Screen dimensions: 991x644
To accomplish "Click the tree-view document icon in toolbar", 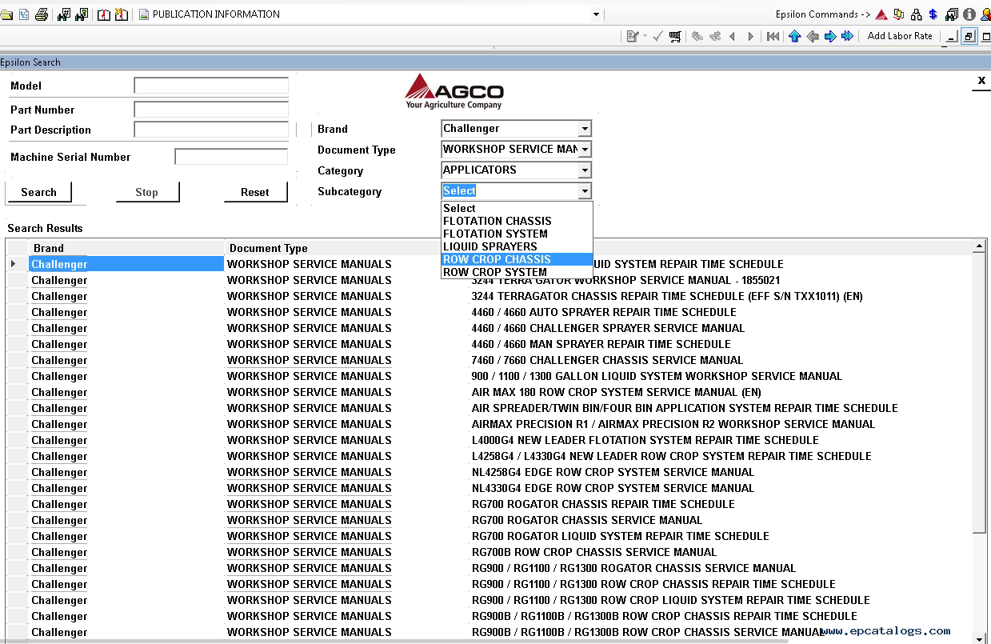I will click(24, 14).
